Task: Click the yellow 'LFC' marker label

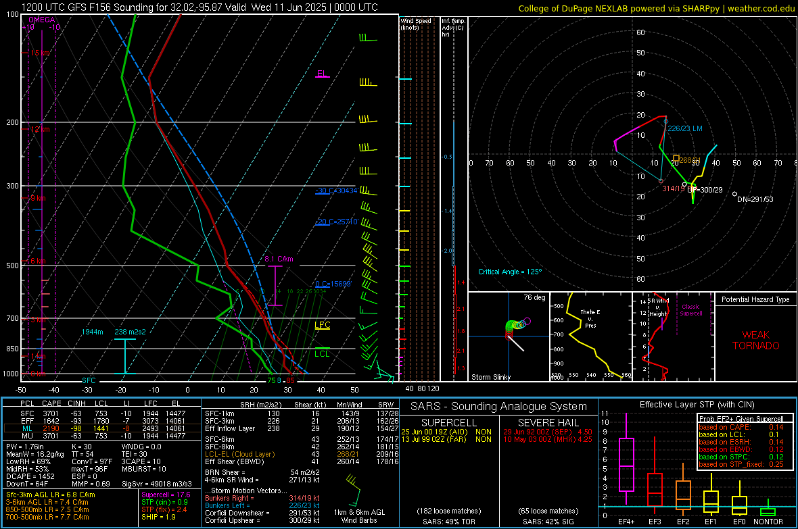Action: [x=322, y=325]
